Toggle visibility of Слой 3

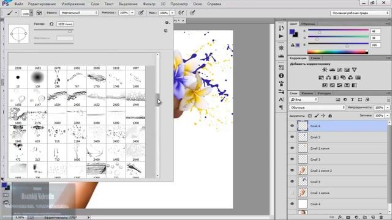click(x=292, y=159)
